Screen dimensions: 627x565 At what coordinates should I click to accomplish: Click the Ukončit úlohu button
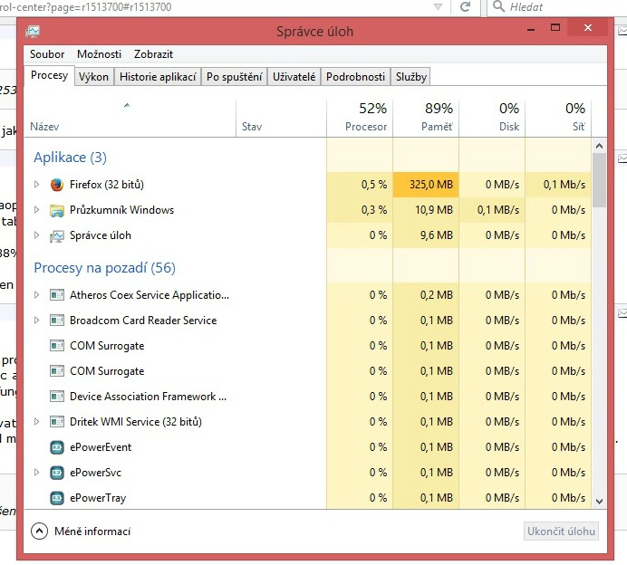click(x=561, y=531)
